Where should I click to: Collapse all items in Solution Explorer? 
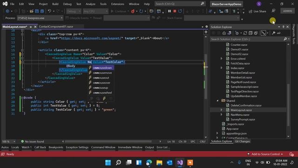pos(251,33)
